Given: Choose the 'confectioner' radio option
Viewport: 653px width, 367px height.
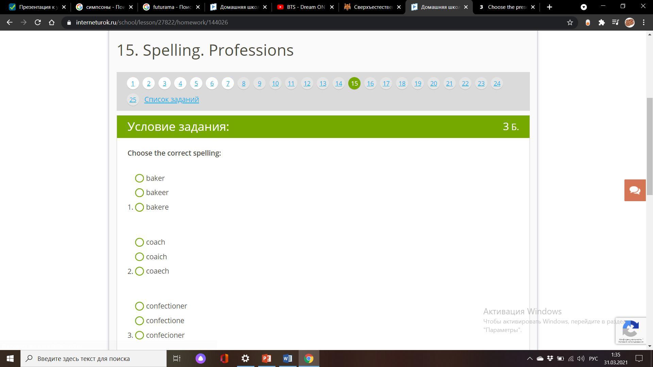Looking at the screenshot, I should click(139, 306).
